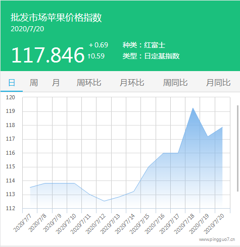Screen dimensions: 240x247
Task: Click the +0.69 change value
Action: point(99,45)
